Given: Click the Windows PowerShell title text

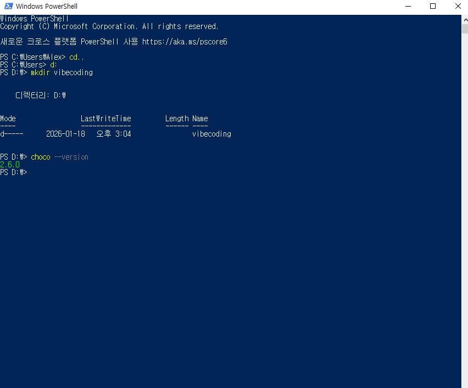Looking at the screenshot, I should pyautogui.click(x=47, y=7).
